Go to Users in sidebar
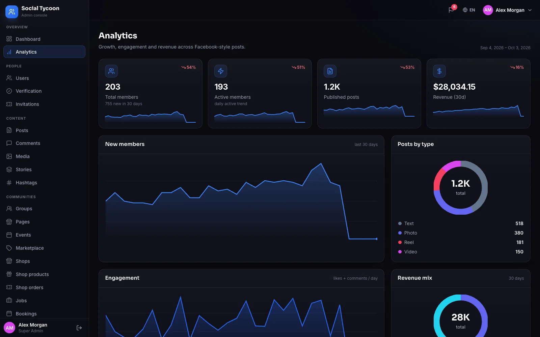The height and width of the screenshot is (337, 540). pos(44,78)
